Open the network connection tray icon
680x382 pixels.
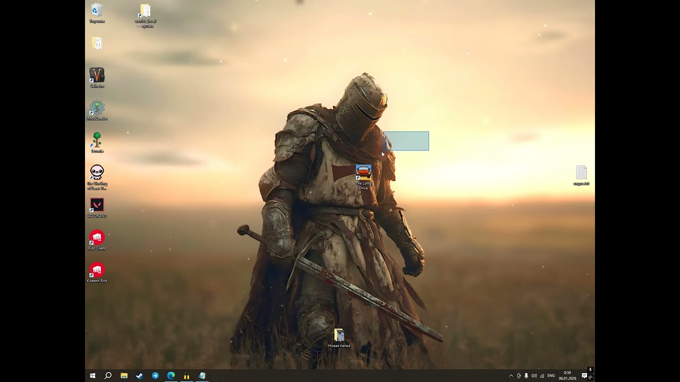542,376
